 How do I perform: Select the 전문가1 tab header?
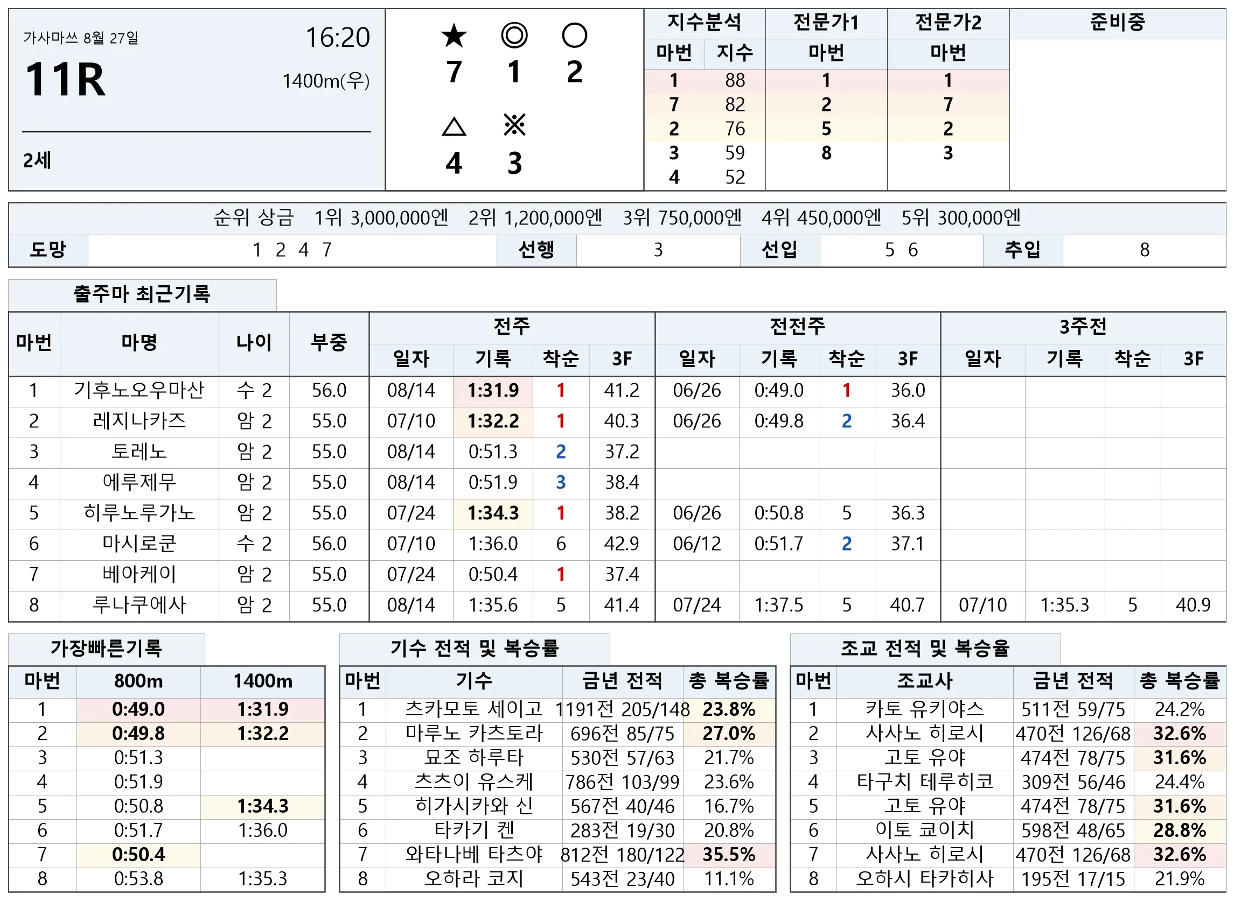point(826,23)
